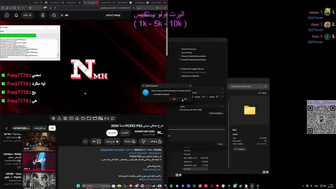Select the من نتائج البحث filter chip
Screen dimensions: 336x189
pos(40,128)
